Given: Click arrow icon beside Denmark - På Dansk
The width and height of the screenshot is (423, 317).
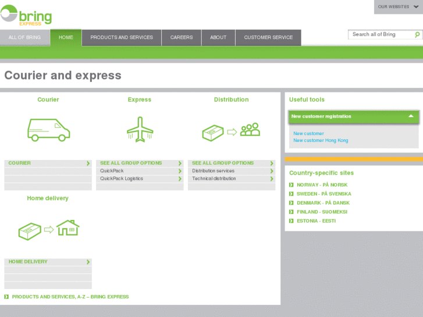Looking at the screenshot, I should (x=291, y=203).
